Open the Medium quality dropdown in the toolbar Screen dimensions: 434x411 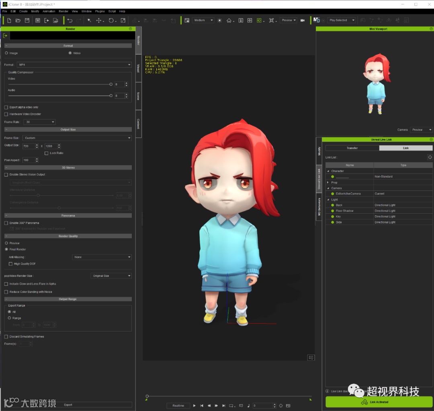click(203, 20)
